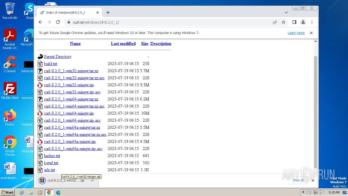The image size is (348, 196).
Task: Open Chrome profile avatar
Action: coord(303,22)
